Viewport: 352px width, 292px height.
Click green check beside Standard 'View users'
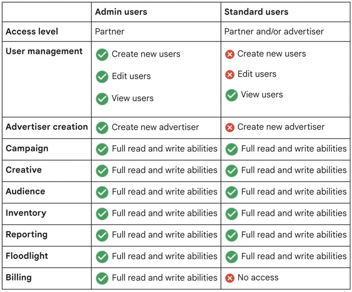[231, 95]
